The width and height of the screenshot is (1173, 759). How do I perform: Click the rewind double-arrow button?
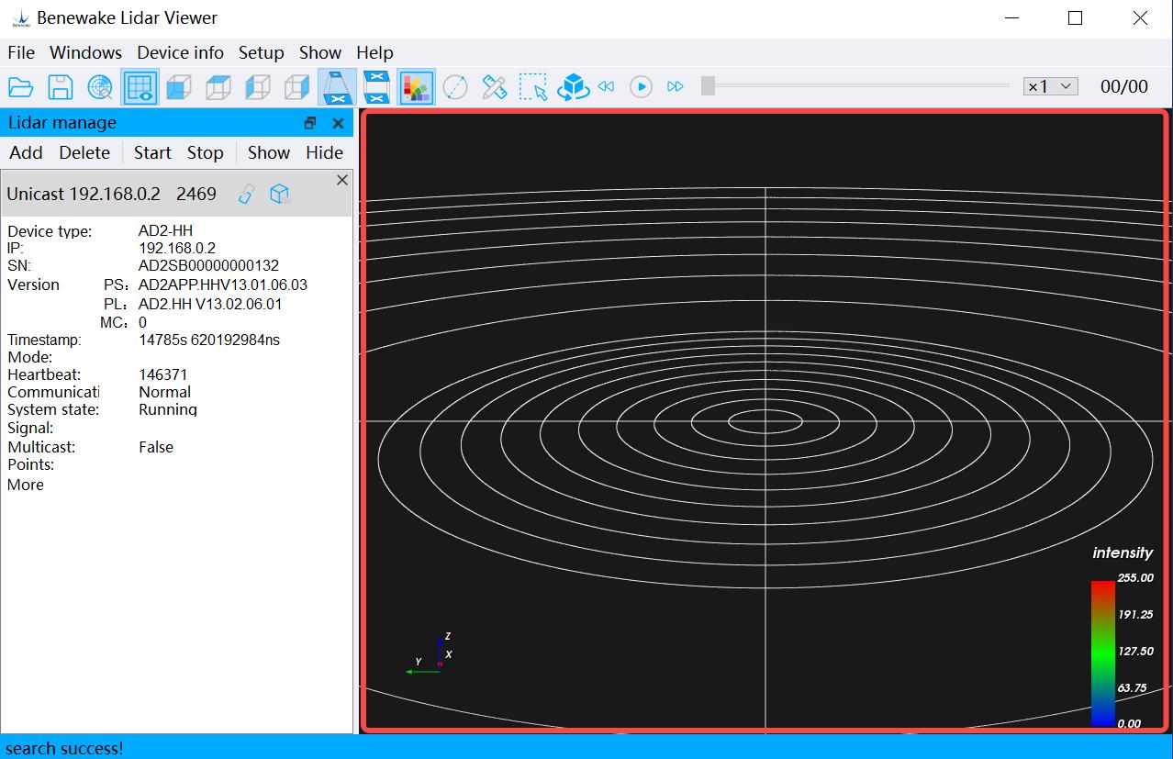coord(606,86)
